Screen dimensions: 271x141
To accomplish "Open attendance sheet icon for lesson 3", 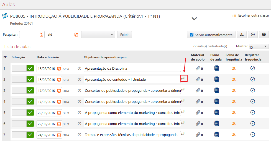I will [x=234, y=90].
